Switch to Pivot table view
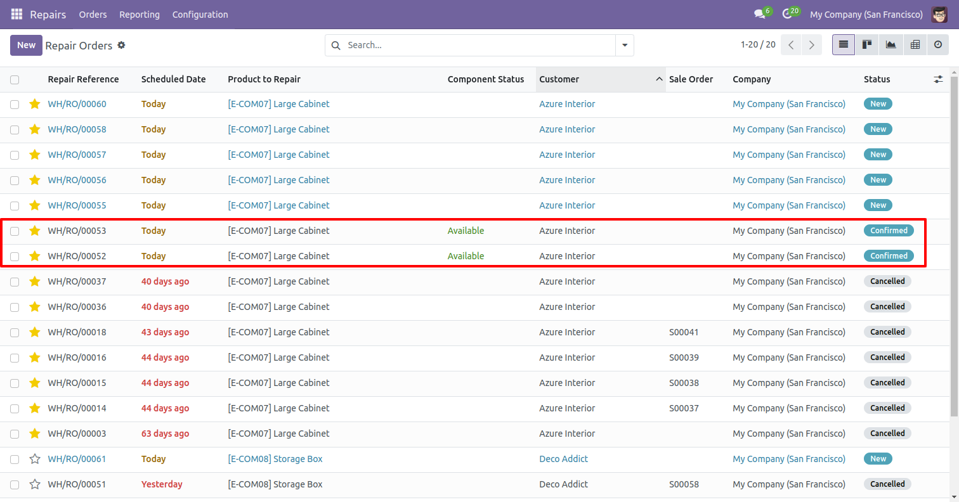The image size is (959, 502). pos(915,45)
